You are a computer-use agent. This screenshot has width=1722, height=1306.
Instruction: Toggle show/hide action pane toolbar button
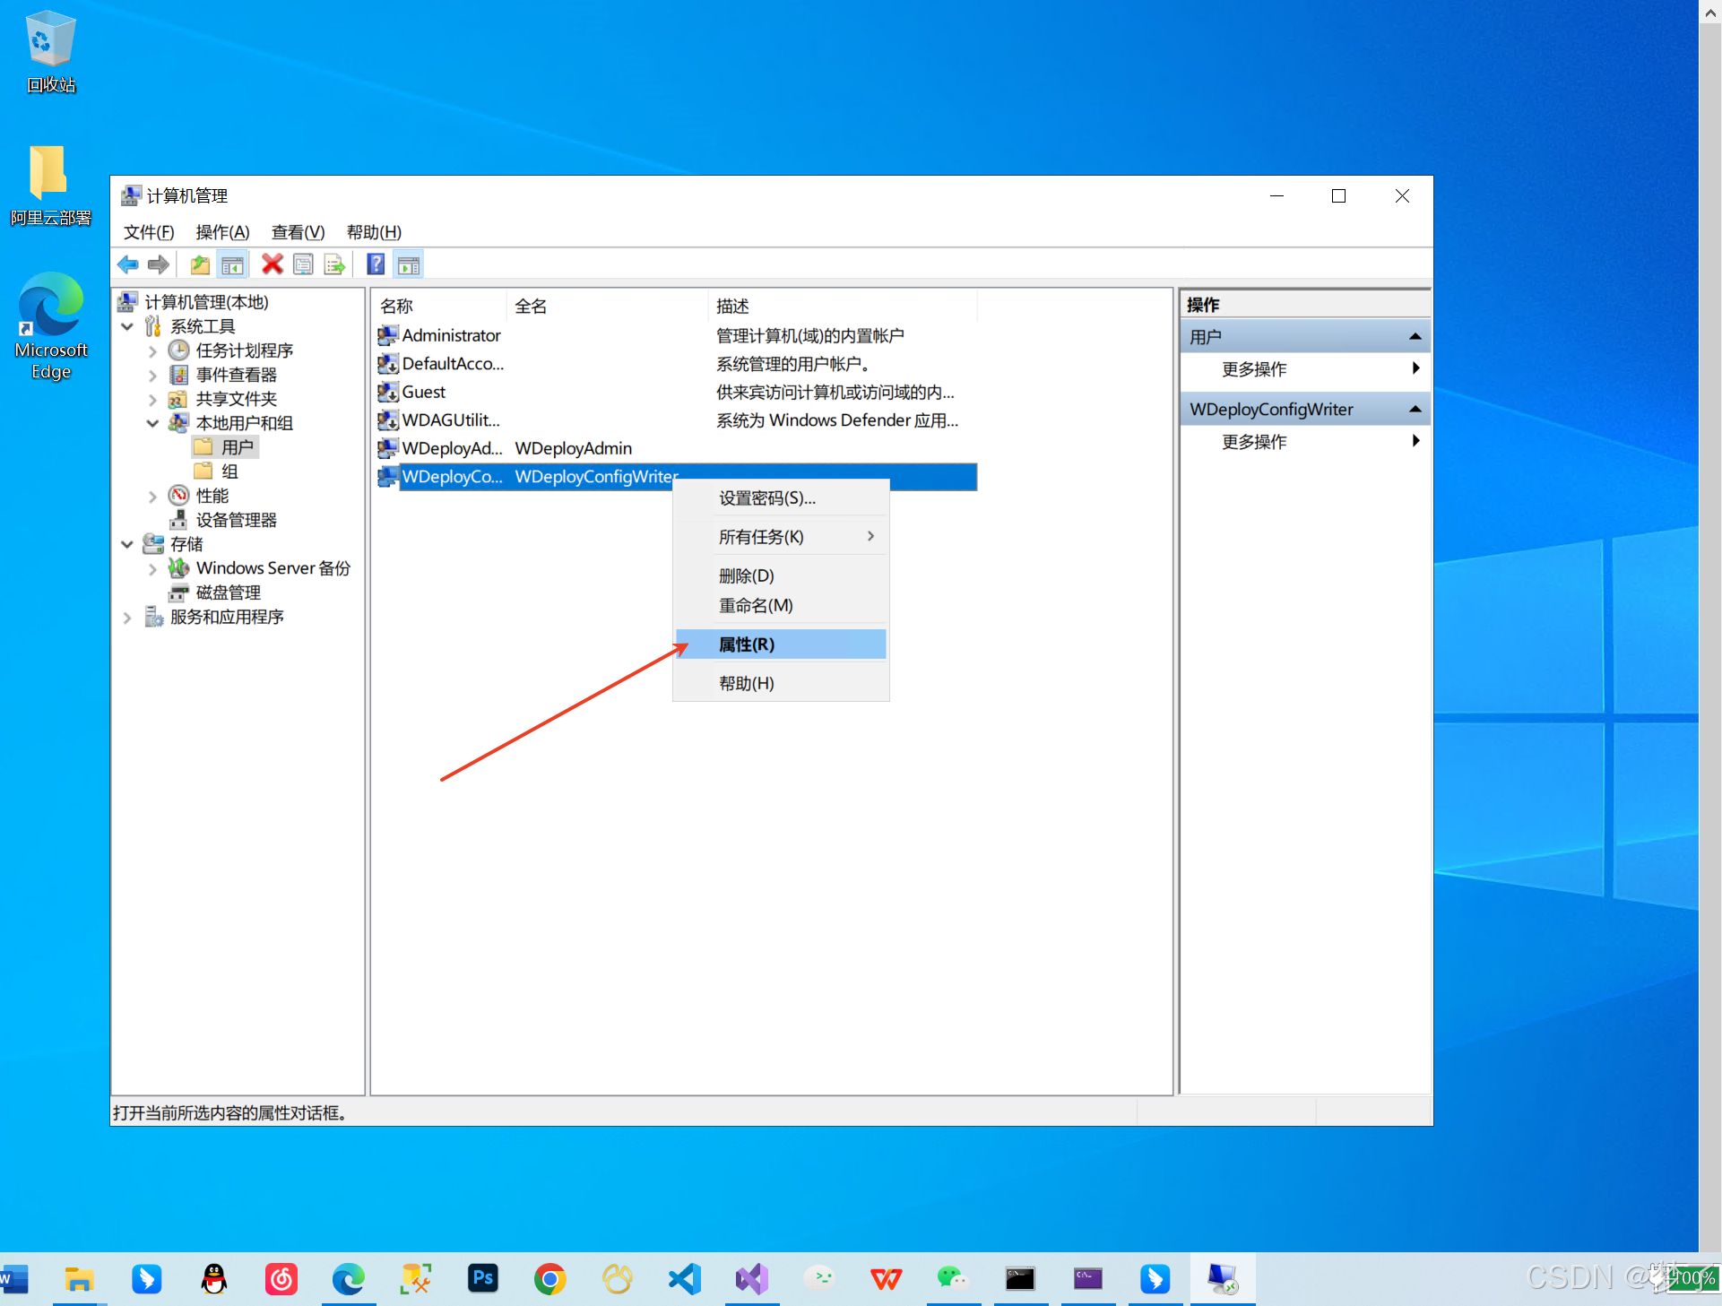coord(409,264)
